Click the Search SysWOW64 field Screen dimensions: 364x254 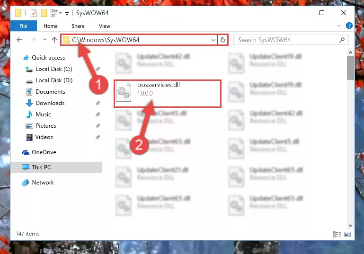291,40
